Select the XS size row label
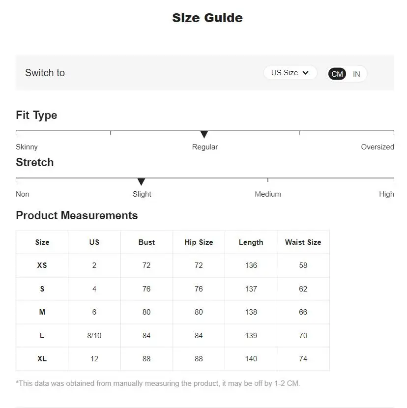407x408 pixels. coord(42,265)
